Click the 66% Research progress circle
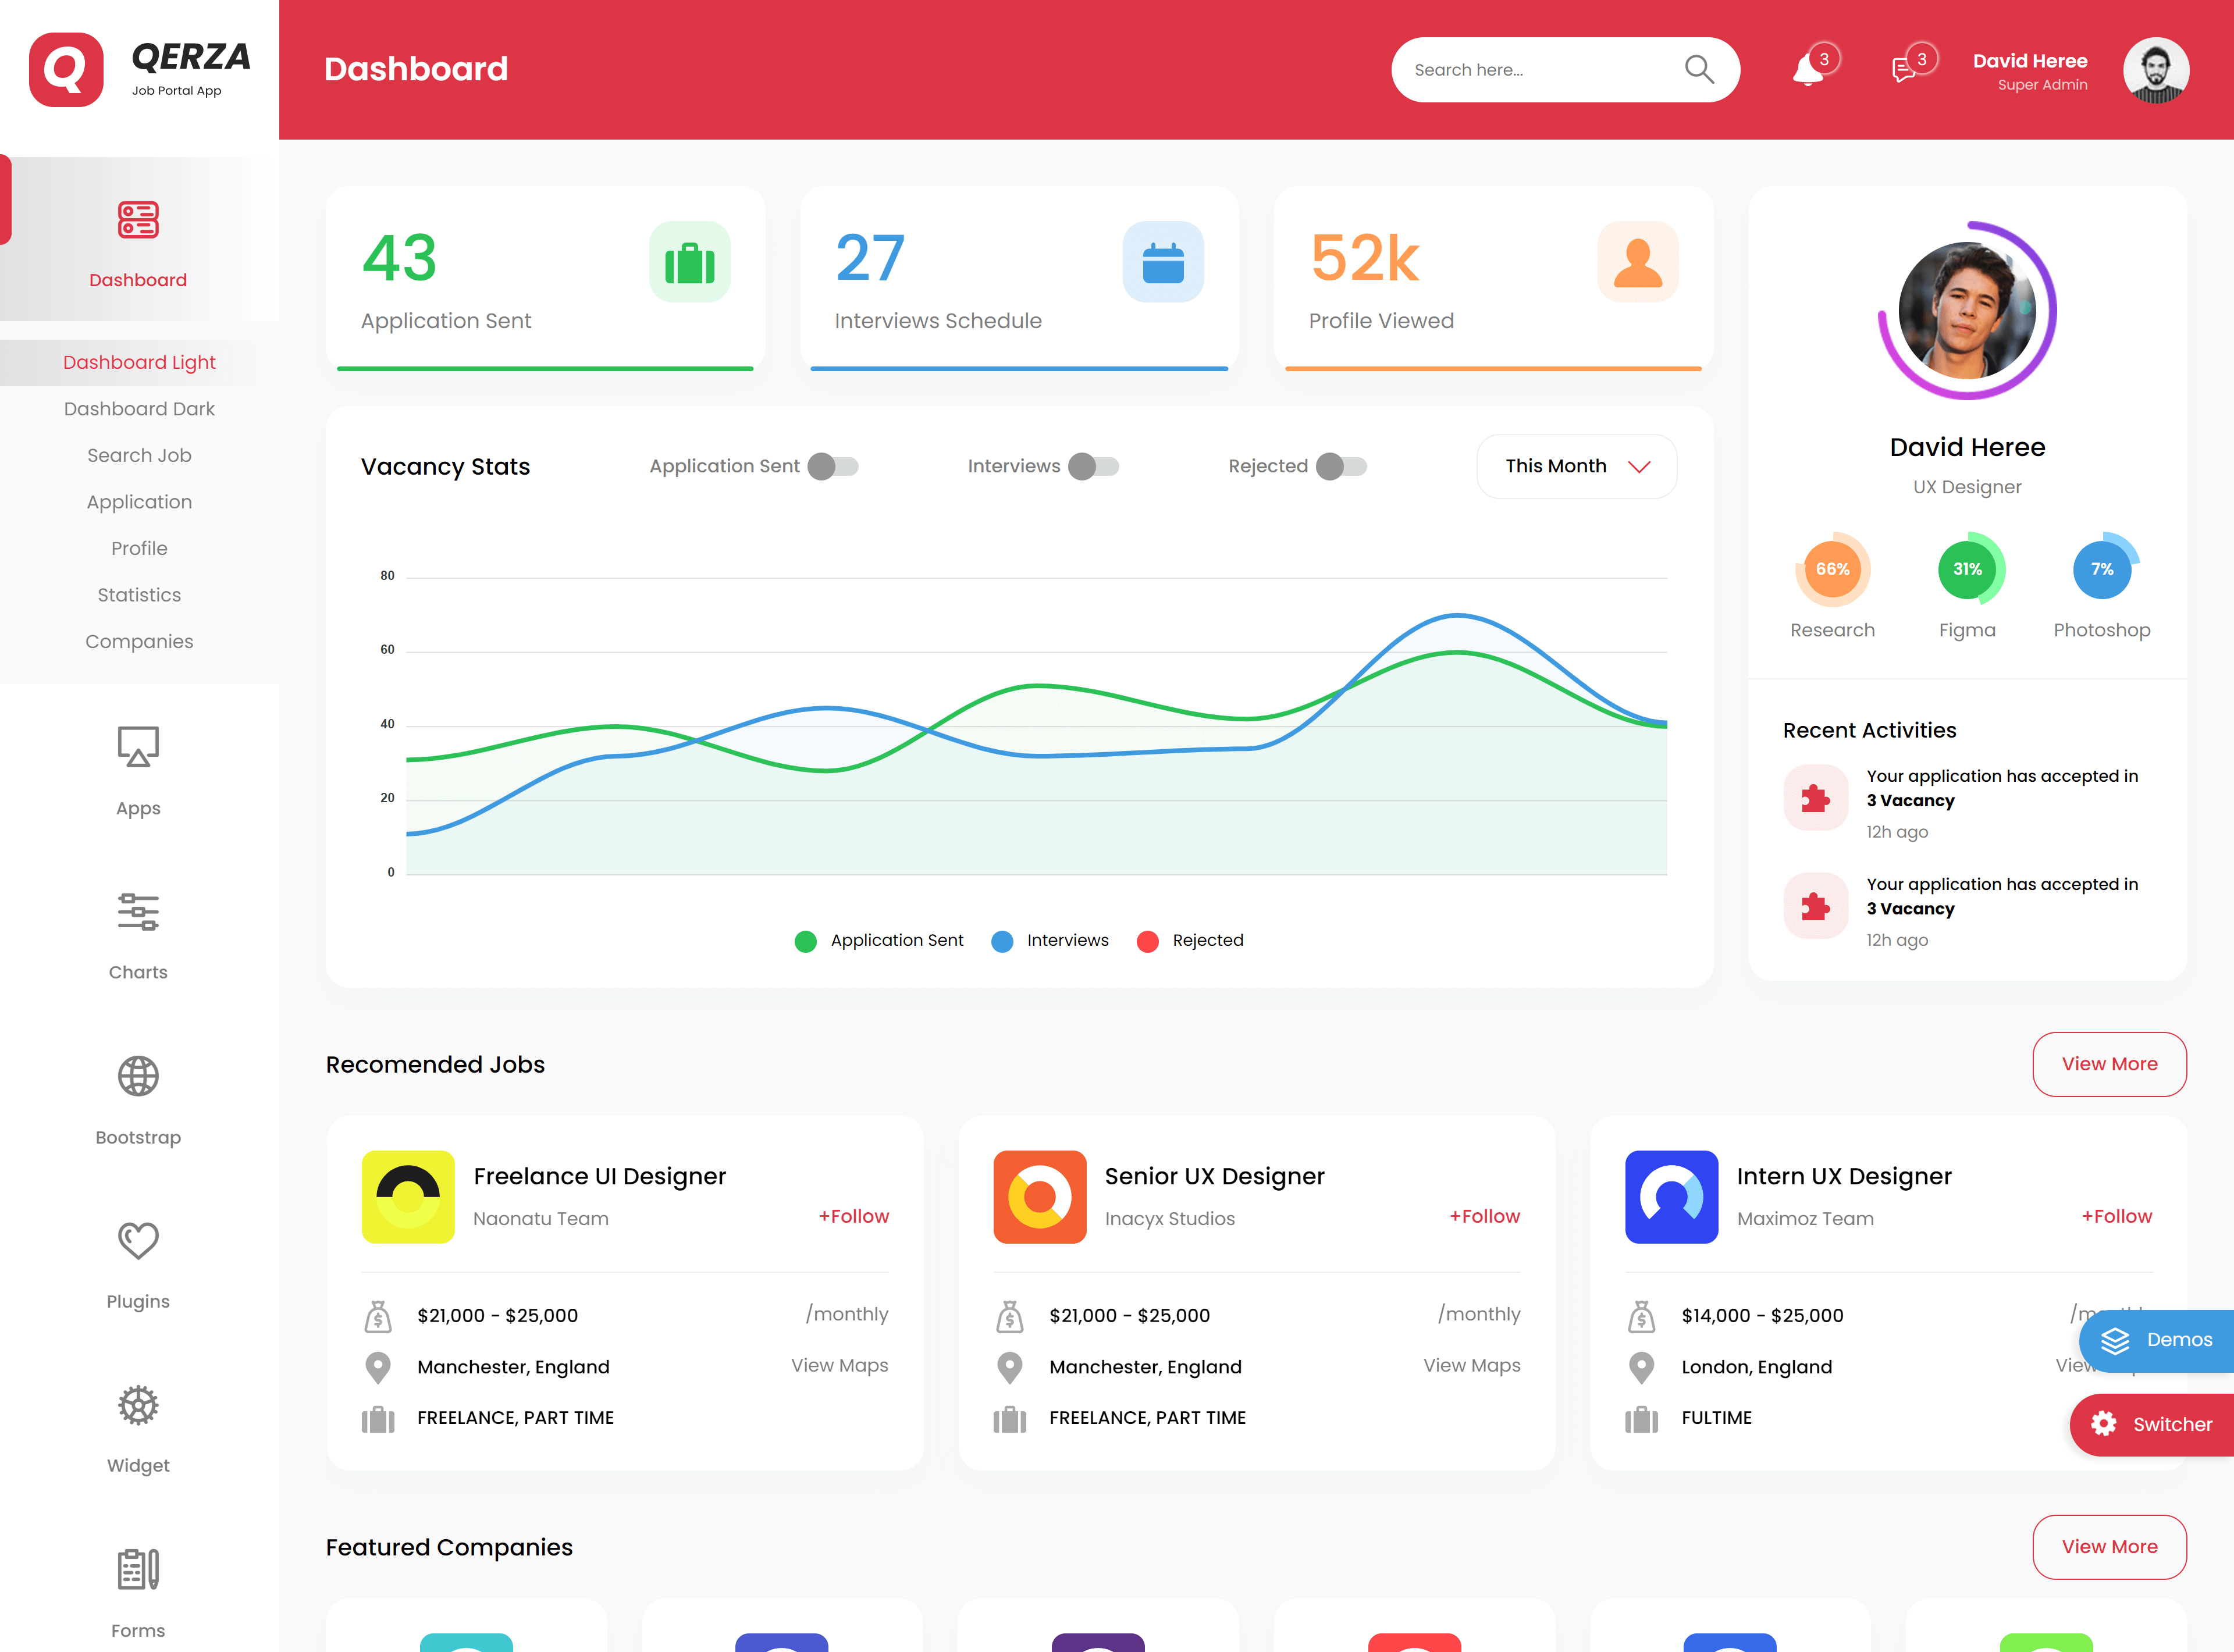The height and width of the screenshot is (1652, 2234). coord(1832,569)
